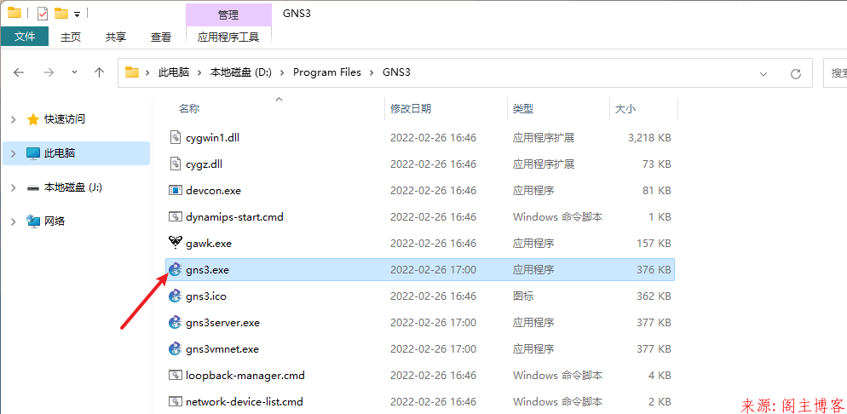Select the Manage (管理) contextual tab
This screenshot has height=414, width=847.
[x=228, y=14]
